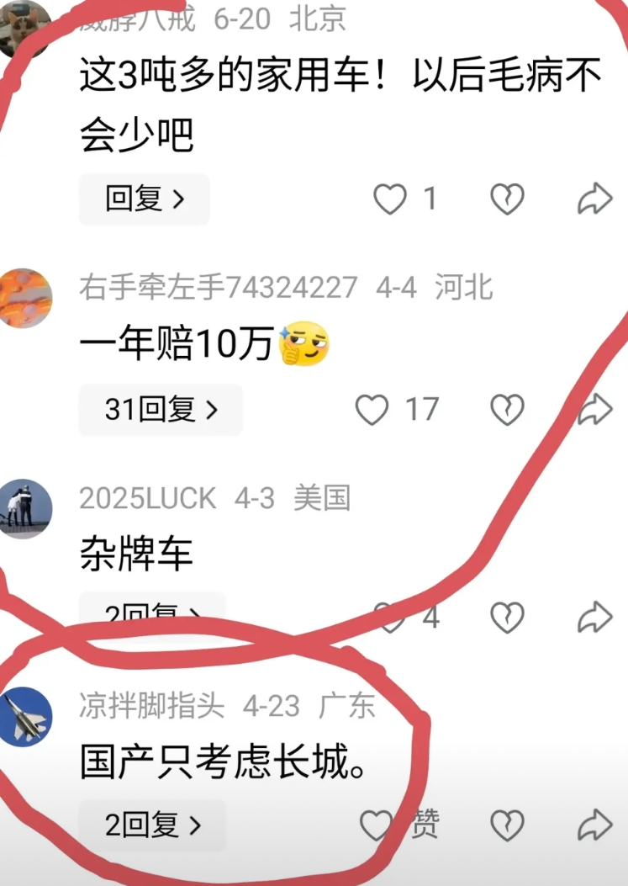
Task: Dislike the 杂牌车 comment
Action: (x=507, y=618)
